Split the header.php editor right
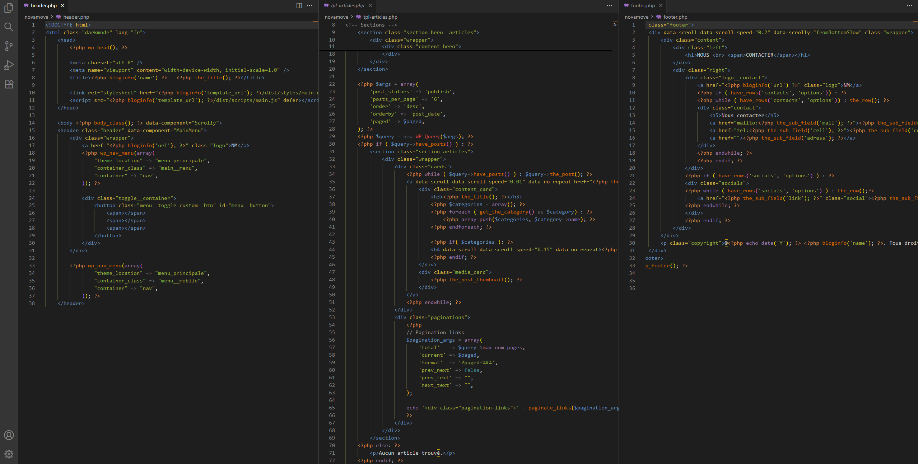 point(299,5)
